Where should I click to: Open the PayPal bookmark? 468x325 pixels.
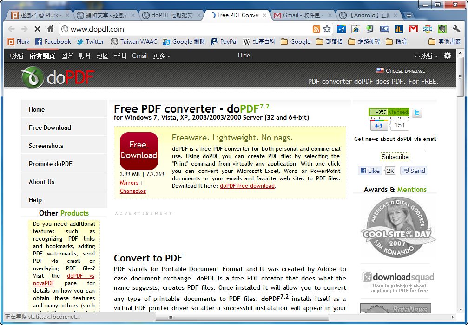[x=224, y=42]
